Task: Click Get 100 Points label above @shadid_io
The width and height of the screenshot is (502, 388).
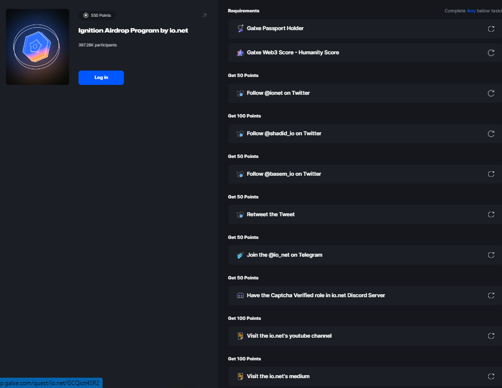Action: 244,116
